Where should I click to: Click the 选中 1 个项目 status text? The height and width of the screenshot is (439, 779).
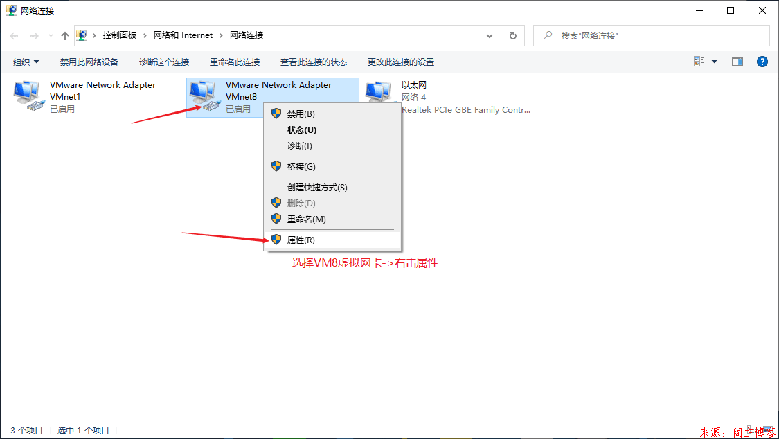click(83, 430)
